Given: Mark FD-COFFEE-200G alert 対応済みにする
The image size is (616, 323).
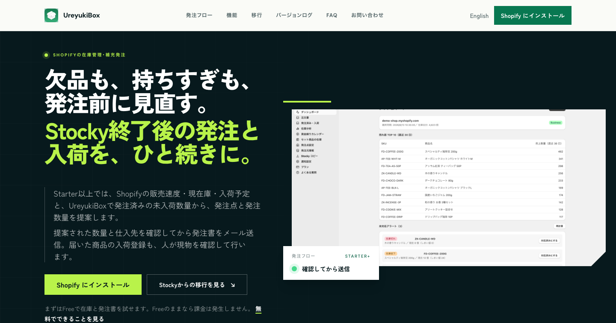Looking at the screenshot, I should click(549, 255).
